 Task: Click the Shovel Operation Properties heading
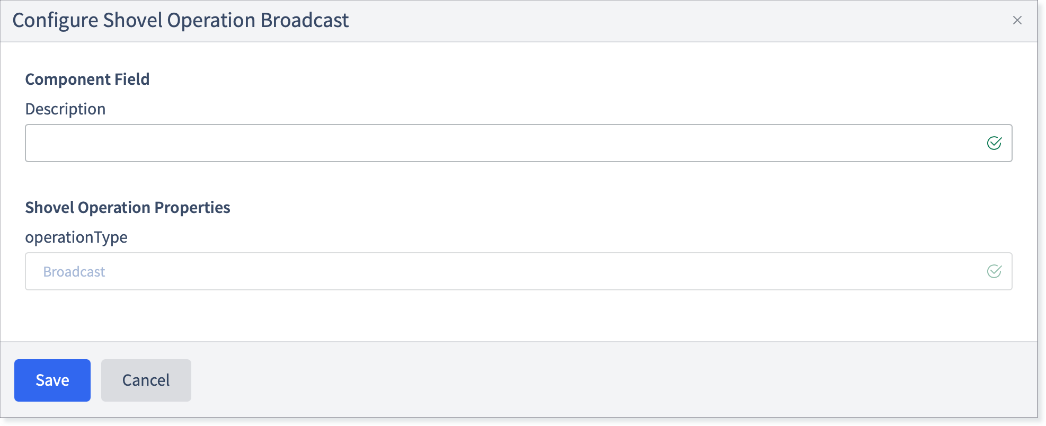pyautogui.click(x=128, y=207)
